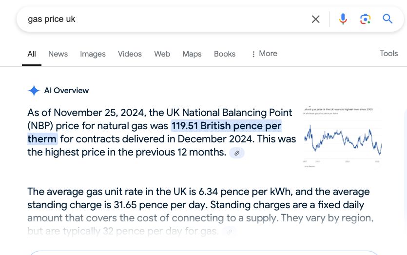
Task: Open source link chip after "12 months."
Action: pyautogui.click(x=237, y=153)
